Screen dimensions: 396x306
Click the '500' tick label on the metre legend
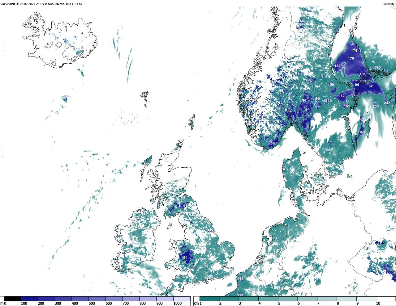[92, 304]
